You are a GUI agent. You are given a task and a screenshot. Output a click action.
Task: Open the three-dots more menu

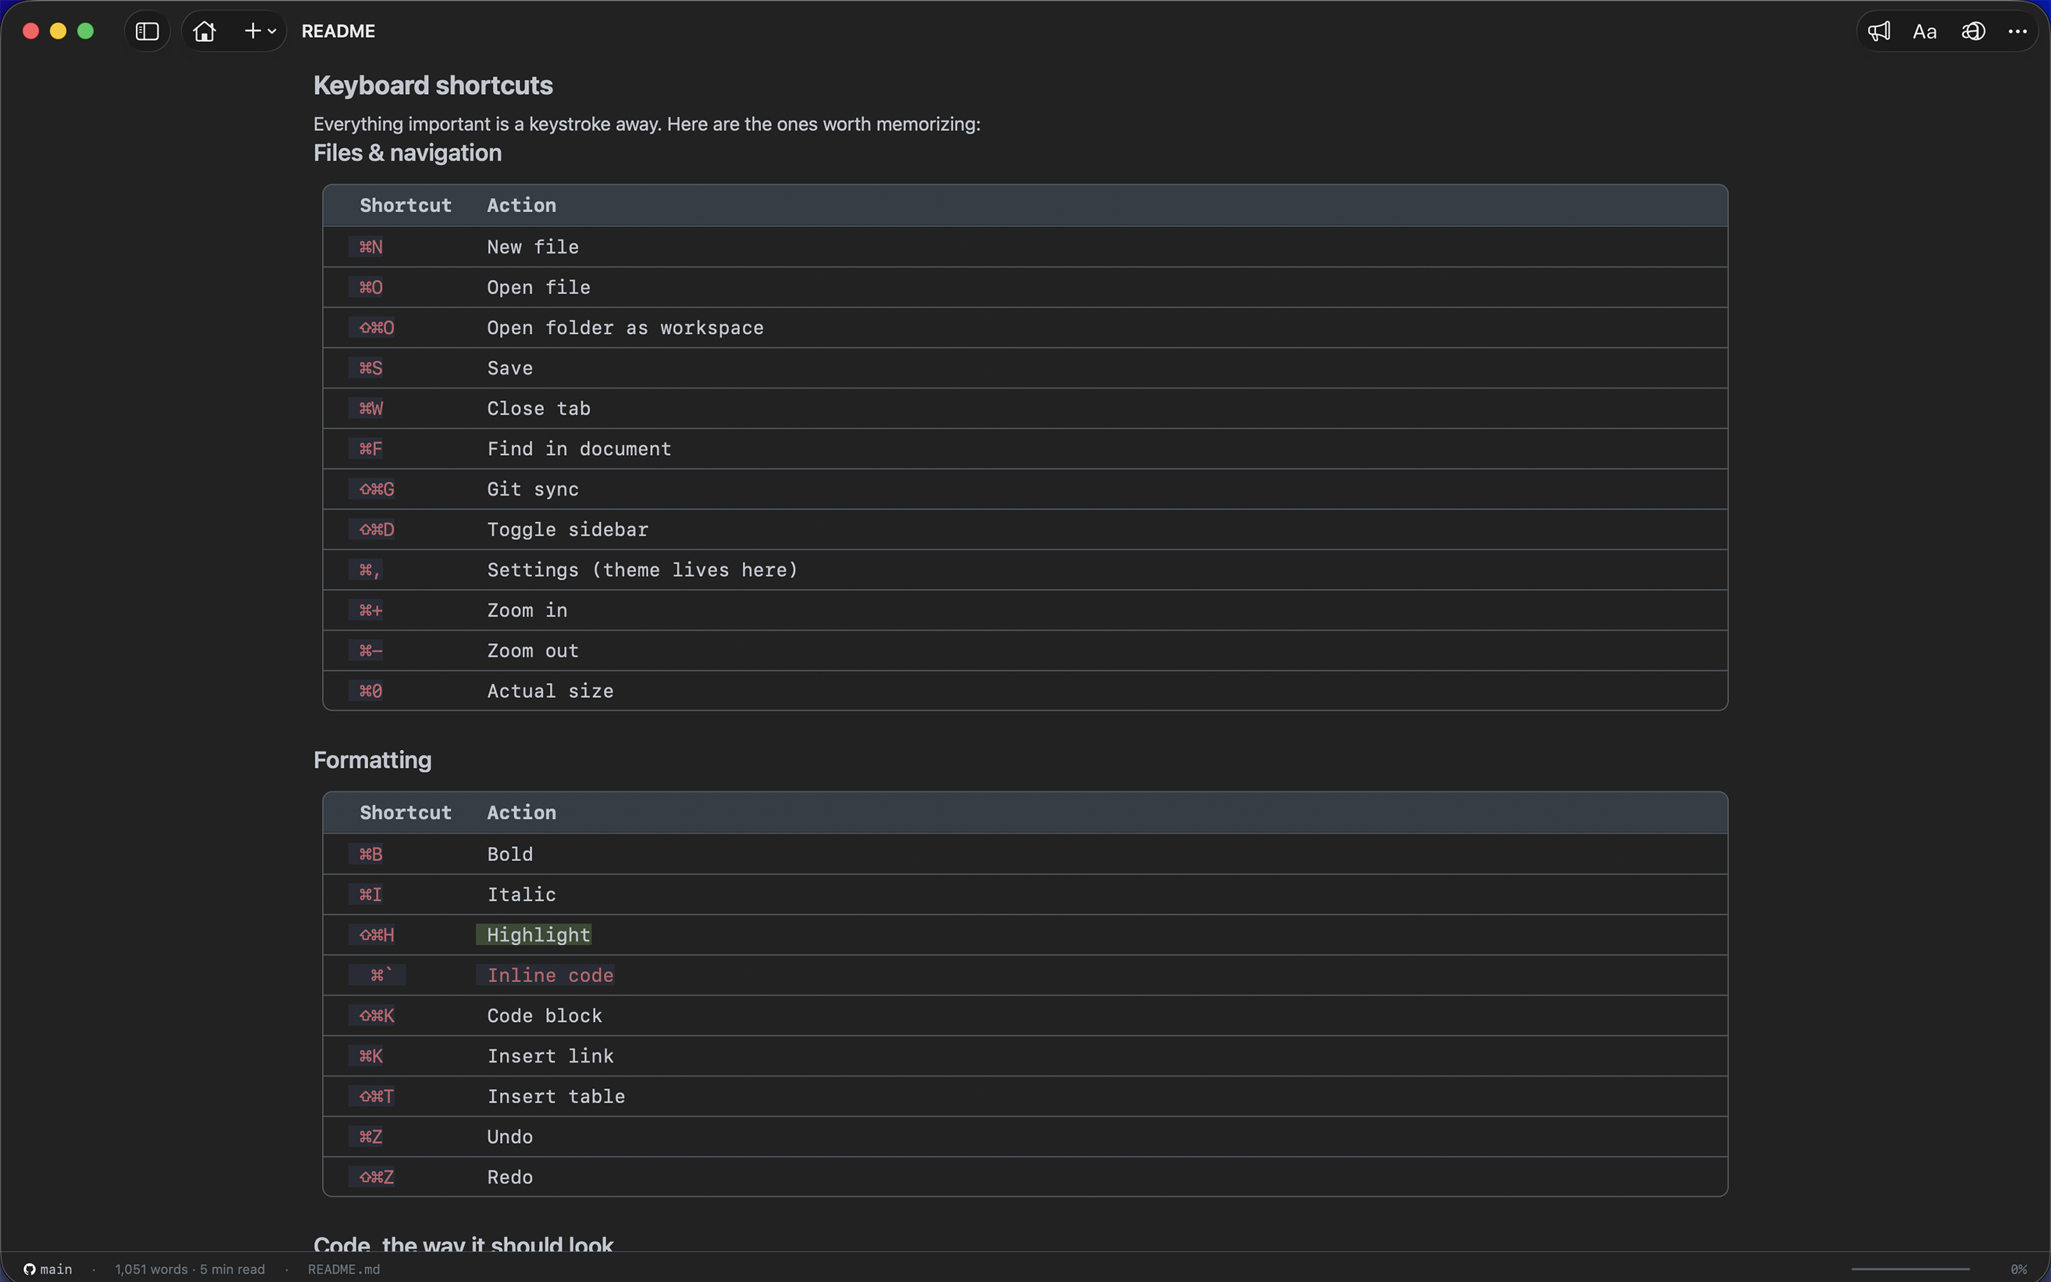[2017, 31]
